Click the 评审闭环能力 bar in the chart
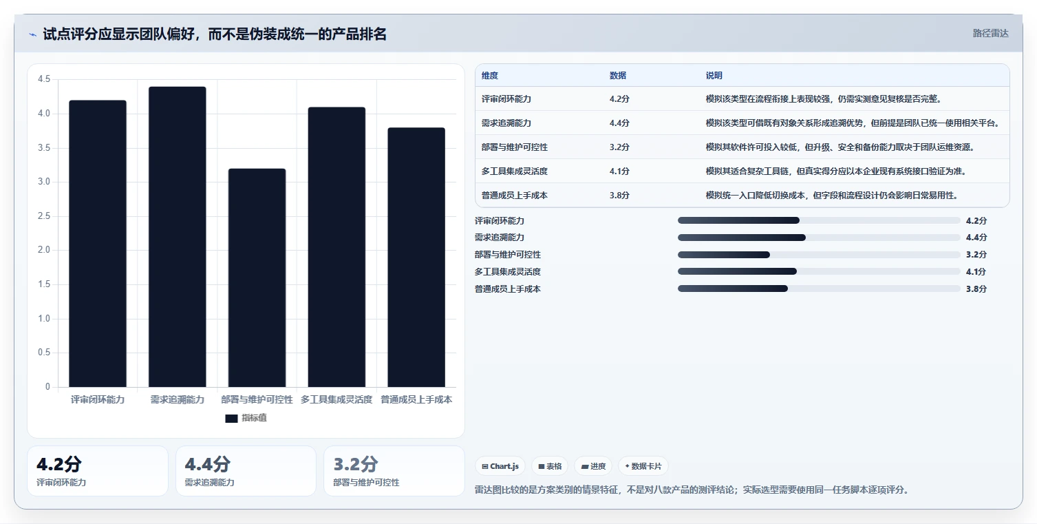The image size is (1037, 524). coord(98,244)
